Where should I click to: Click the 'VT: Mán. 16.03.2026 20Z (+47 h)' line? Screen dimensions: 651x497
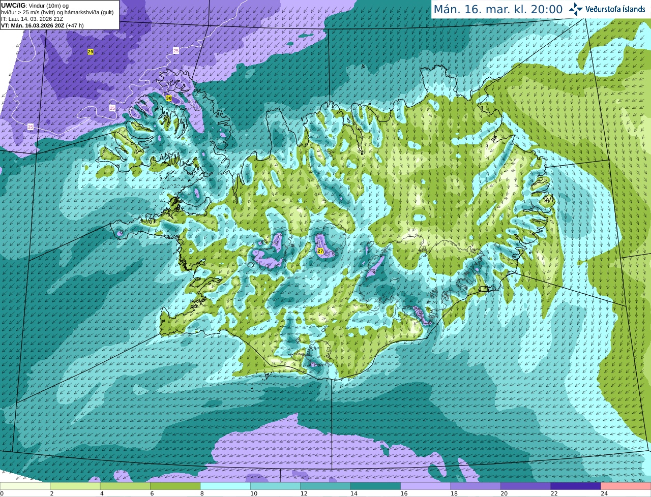(42, 25)
